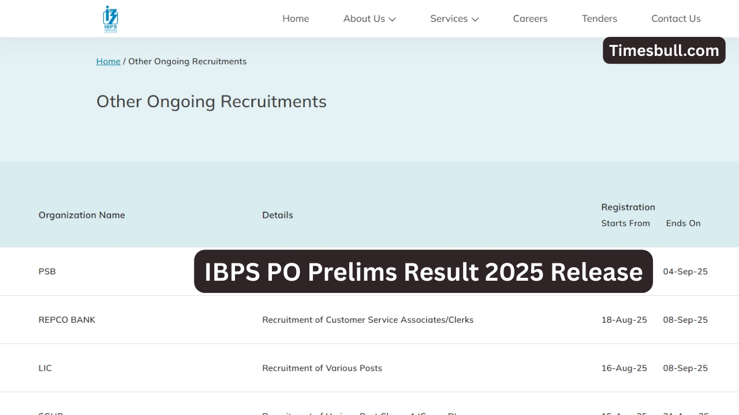Click the IBPS logo in the header
This screenshot has width=739, height=415.
coord(110,18)
